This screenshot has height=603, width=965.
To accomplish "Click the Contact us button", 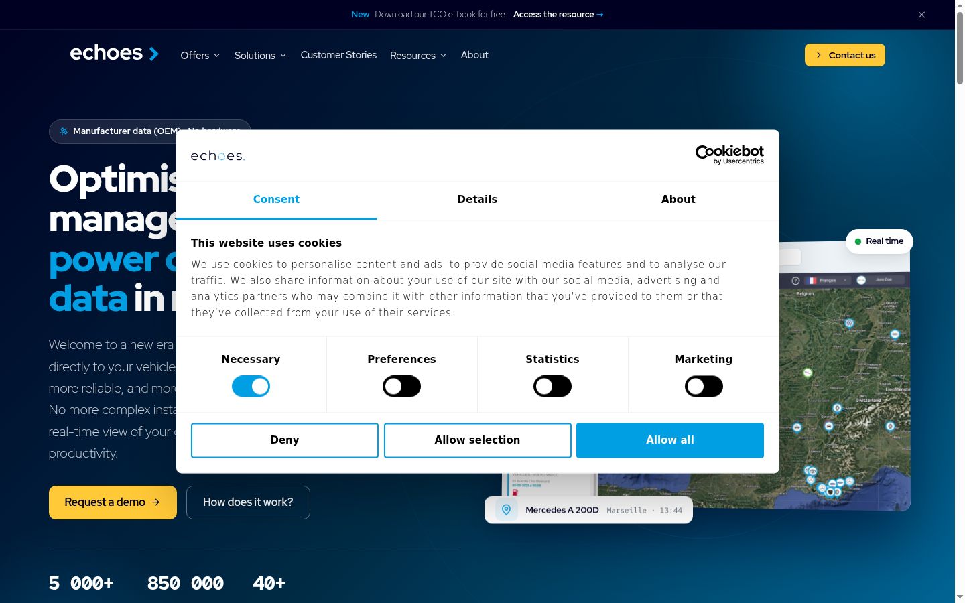I will coord(845,55).
